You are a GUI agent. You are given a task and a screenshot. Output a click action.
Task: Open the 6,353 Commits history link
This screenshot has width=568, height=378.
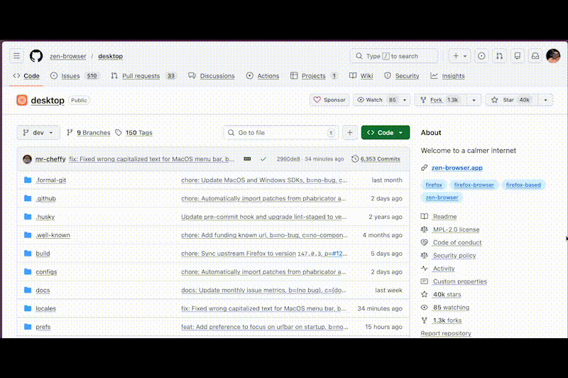point(376,158)
